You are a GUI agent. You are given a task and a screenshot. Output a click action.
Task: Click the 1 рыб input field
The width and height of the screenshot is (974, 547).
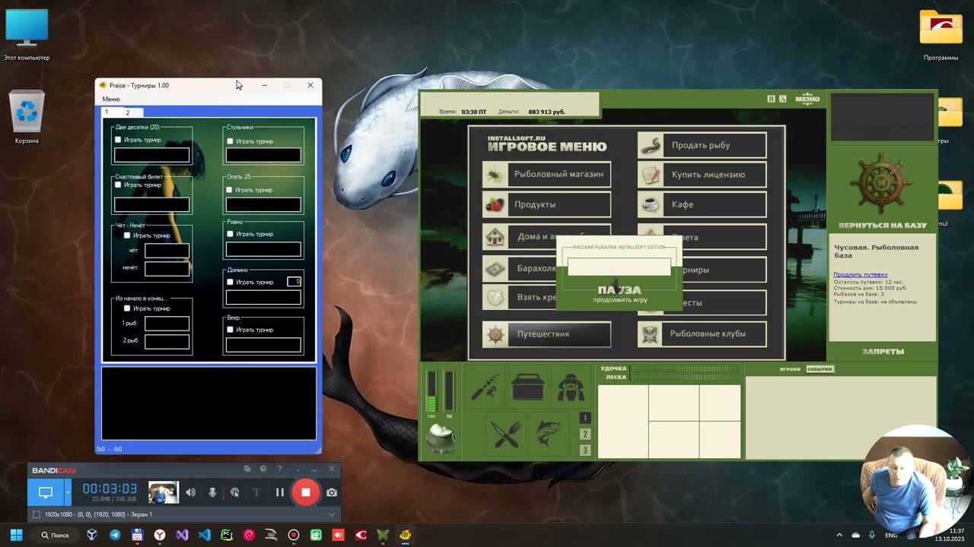pyautogui.click(x=167, y=324)
